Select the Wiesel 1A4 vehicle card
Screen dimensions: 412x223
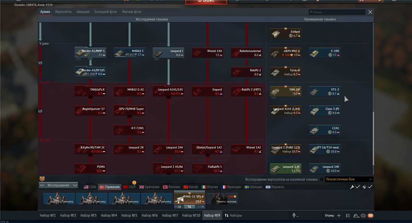[x=208, y=52]
